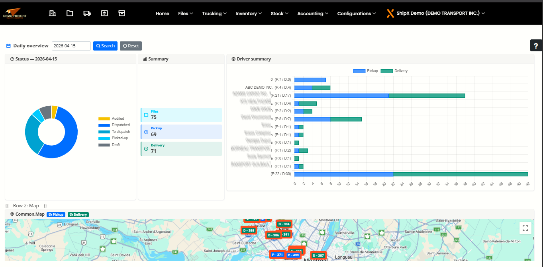Go to the Home menu item
Screen dimensions: 543x267
click(x=163, y=14)
